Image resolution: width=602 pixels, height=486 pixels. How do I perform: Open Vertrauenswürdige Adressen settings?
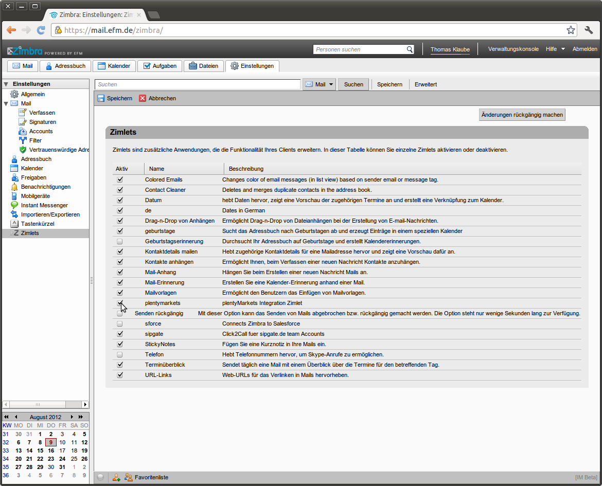pyautogui.click(x=54, y=150)
